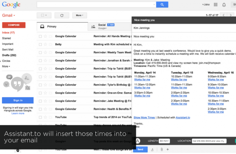236x154 pixels.
Task: Open the Sent Mail folder
Action: [x=8, y=49]
